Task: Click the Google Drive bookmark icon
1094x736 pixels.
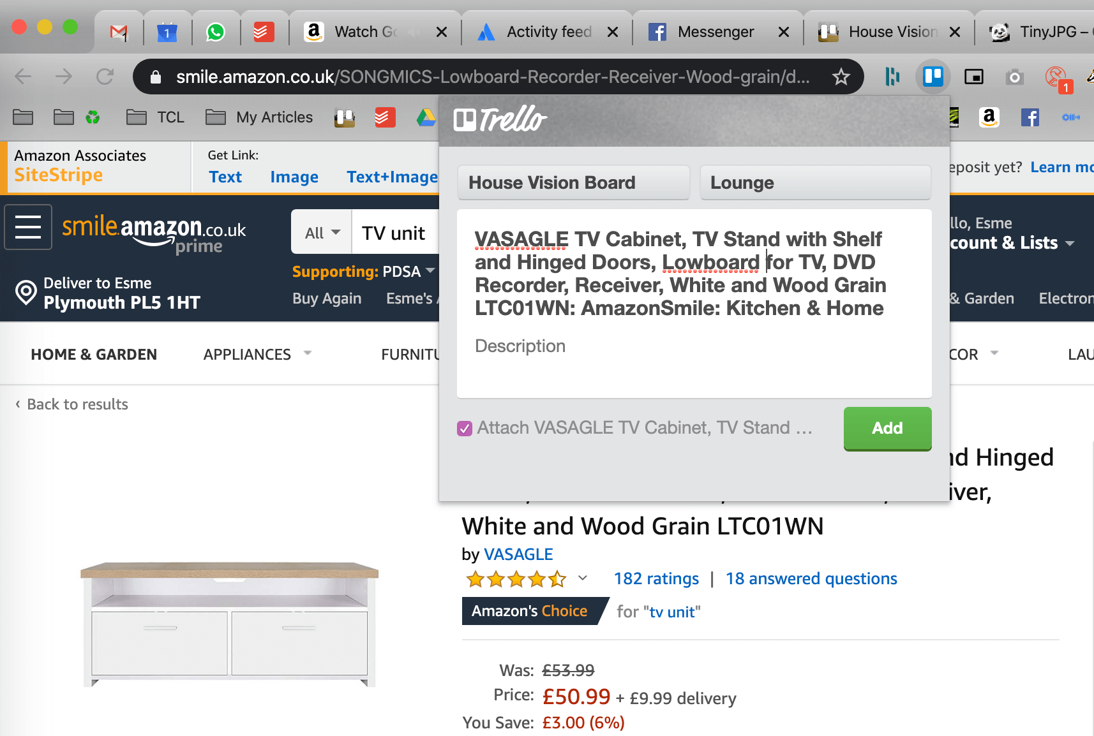Action: click(x=426, y=117)
